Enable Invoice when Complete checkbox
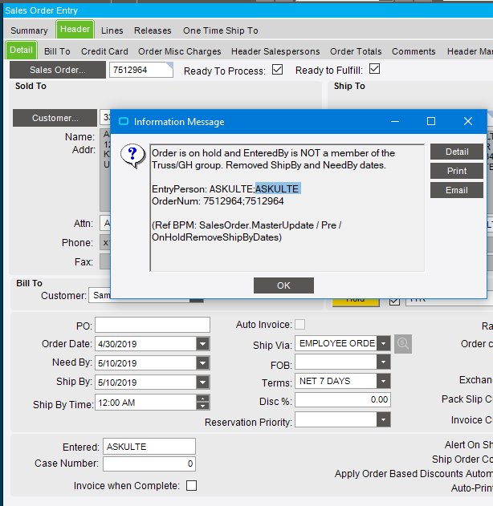 pos(191,485)
